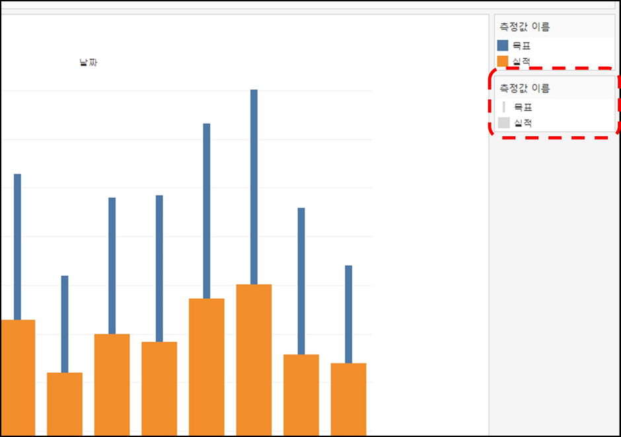Select the 목표 label in the color legend

pyautogui.click(x=521, y=46)
